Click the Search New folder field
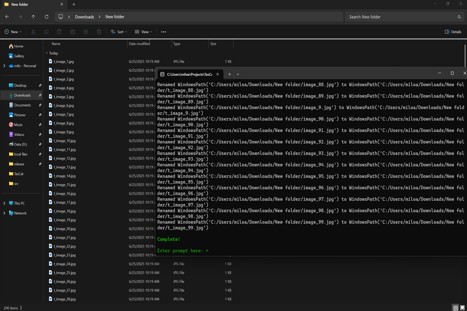 404,17
